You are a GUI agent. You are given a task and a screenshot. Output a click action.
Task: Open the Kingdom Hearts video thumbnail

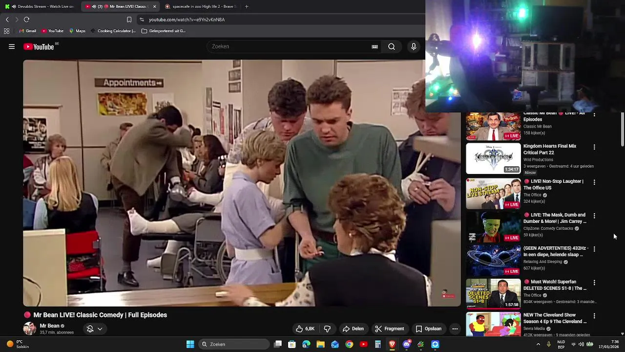(493, 158)
